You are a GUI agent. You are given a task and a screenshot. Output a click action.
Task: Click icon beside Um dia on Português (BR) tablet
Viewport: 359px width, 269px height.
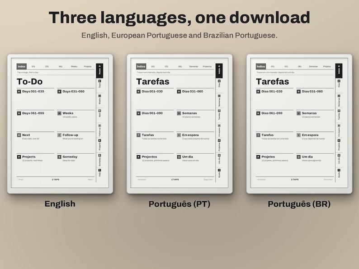298,157
